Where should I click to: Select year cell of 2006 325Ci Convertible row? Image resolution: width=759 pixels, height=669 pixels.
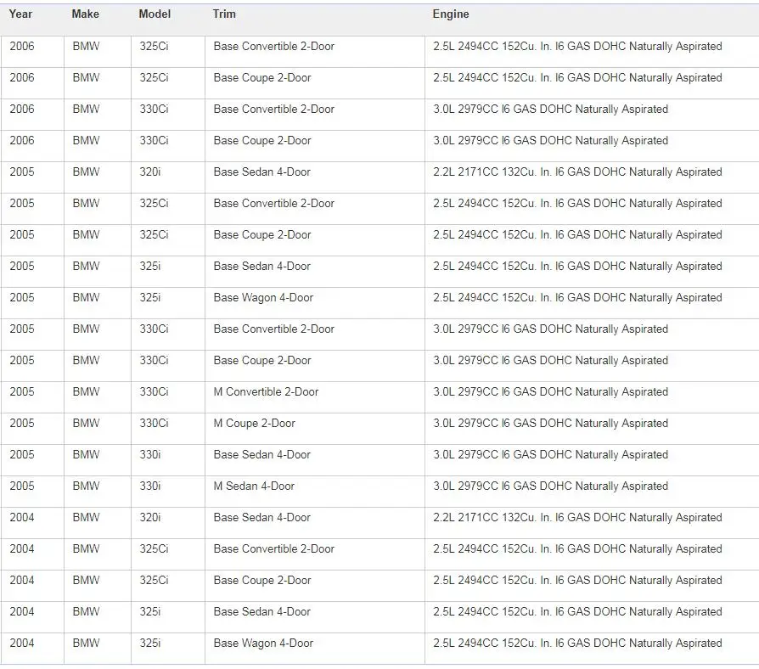point(32,51)
